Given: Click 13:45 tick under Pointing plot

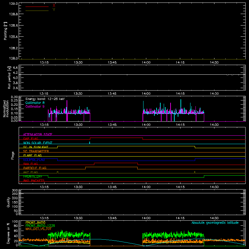Looking at the screenshot, I should click(x=112, y=63).
